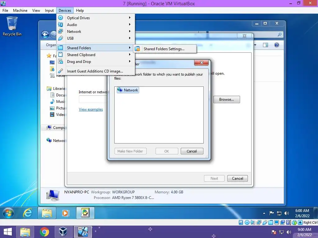Click the USB devices status bar icon
The height and width of the screenshot is (238, 318).
tap(265, 223)
